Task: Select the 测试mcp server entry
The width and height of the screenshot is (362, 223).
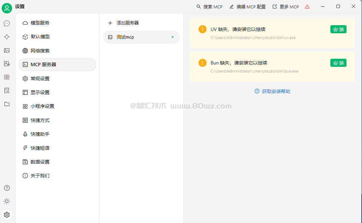Action: tap(141, 37)
